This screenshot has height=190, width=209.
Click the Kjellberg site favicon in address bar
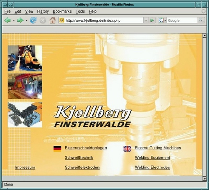pyautogui.click(x=62, y=20)
